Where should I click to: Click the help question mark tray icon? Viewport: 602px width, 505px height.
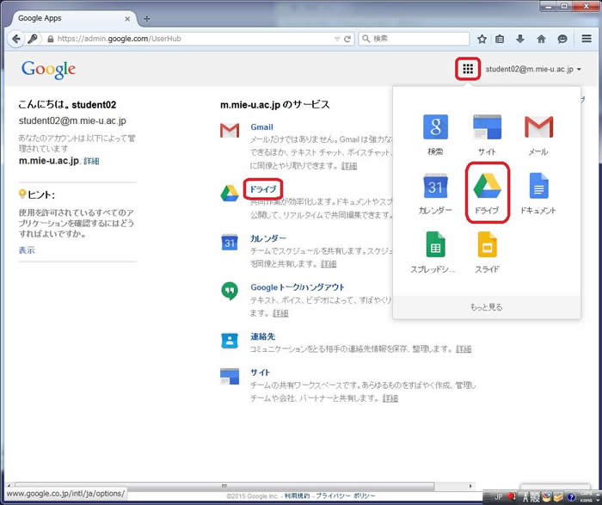(x=572, y=497)
